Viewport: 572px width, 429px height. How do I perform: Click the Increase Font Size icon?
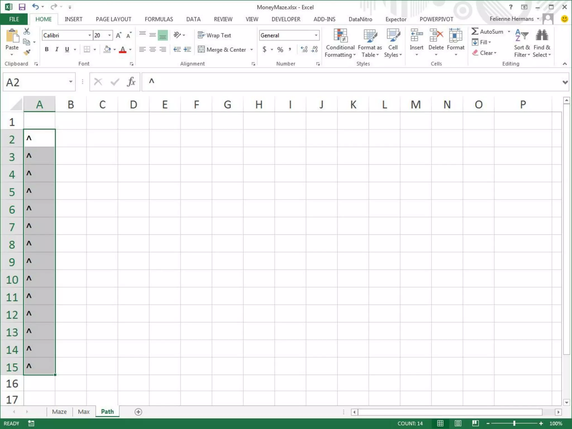pos(118,35)
